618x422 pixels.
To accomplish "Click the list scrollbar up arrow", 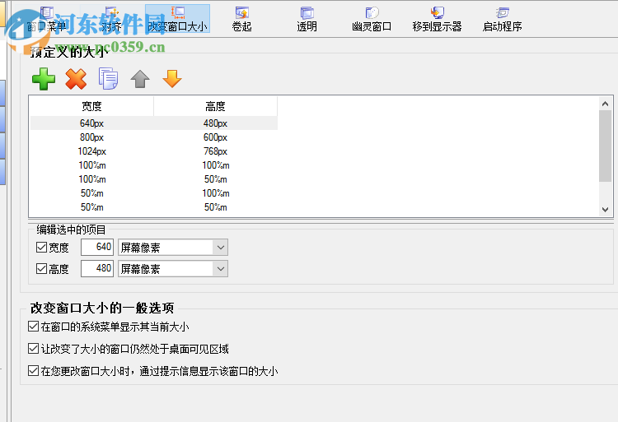I will point(605,104).
